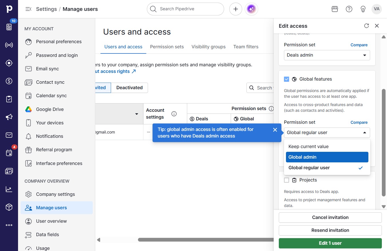Click the Cancel invitation button

(330, 218)
